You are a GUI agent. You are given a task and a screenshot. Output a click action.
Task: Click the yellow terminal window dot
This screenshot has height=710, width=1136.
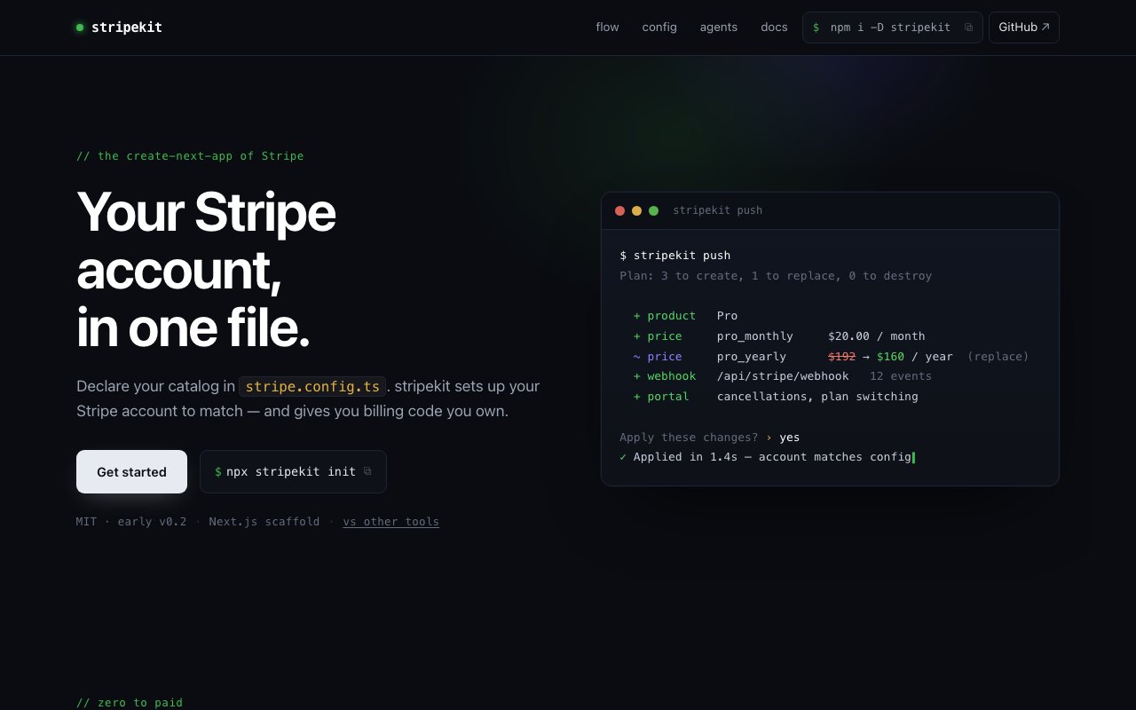636,211
